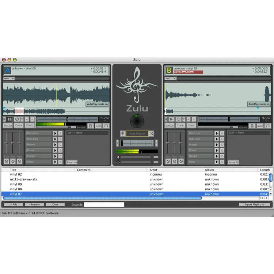Viewport: 274px width, 274px height.
Task: Raise pitch on deck A
Action: tap(32, 119)
